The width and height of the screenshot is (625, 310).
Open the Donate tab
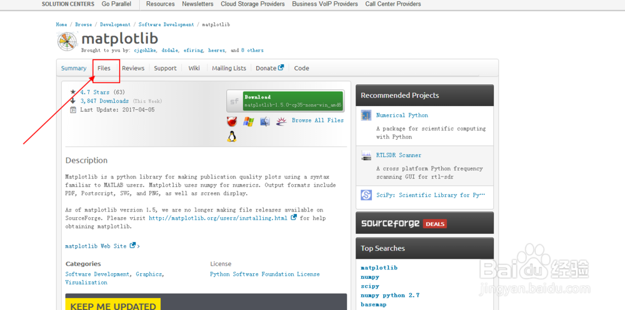pos(269,69)
